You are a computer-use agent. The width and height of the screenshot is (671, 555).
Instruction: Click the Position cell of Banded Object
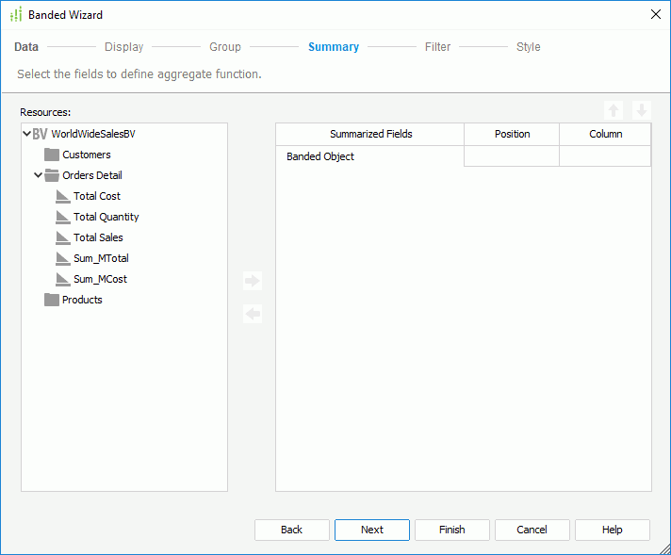(x=512, y=156)
